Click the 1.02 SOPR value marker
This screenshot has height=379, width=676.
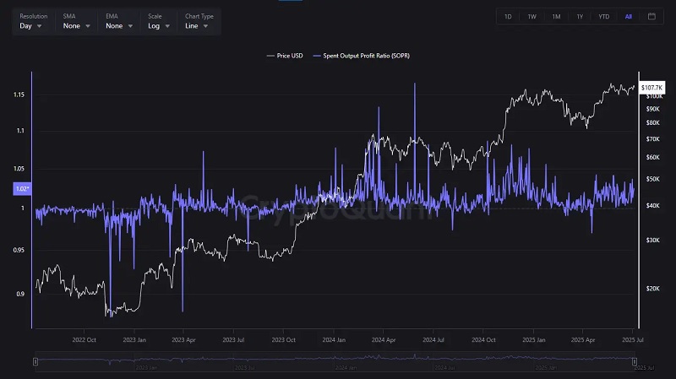(x=23, y=188)
